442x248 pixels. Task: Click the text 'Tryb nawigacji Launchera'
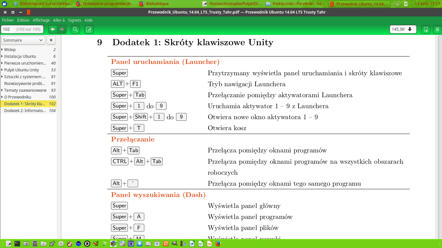coord(247,84)
